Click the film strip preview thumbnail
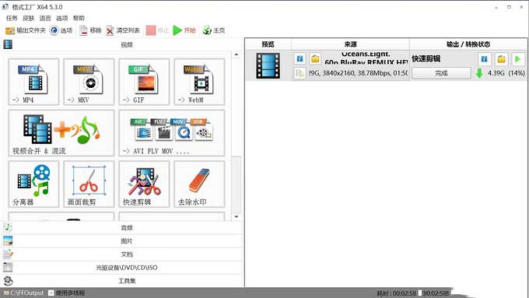The width and height of the screenshot is (529, 298). [268, 65]
